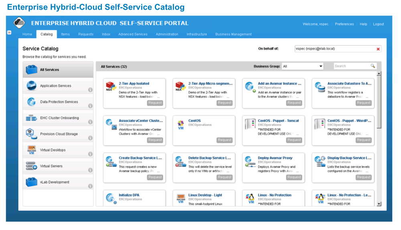Request the Add an Avamar Instance service
401x230 pixels.
(294, 103)
